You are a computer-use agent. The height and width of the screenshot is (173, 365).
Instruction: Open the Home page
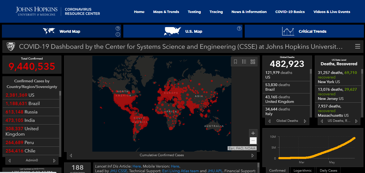tap(139, 12)
